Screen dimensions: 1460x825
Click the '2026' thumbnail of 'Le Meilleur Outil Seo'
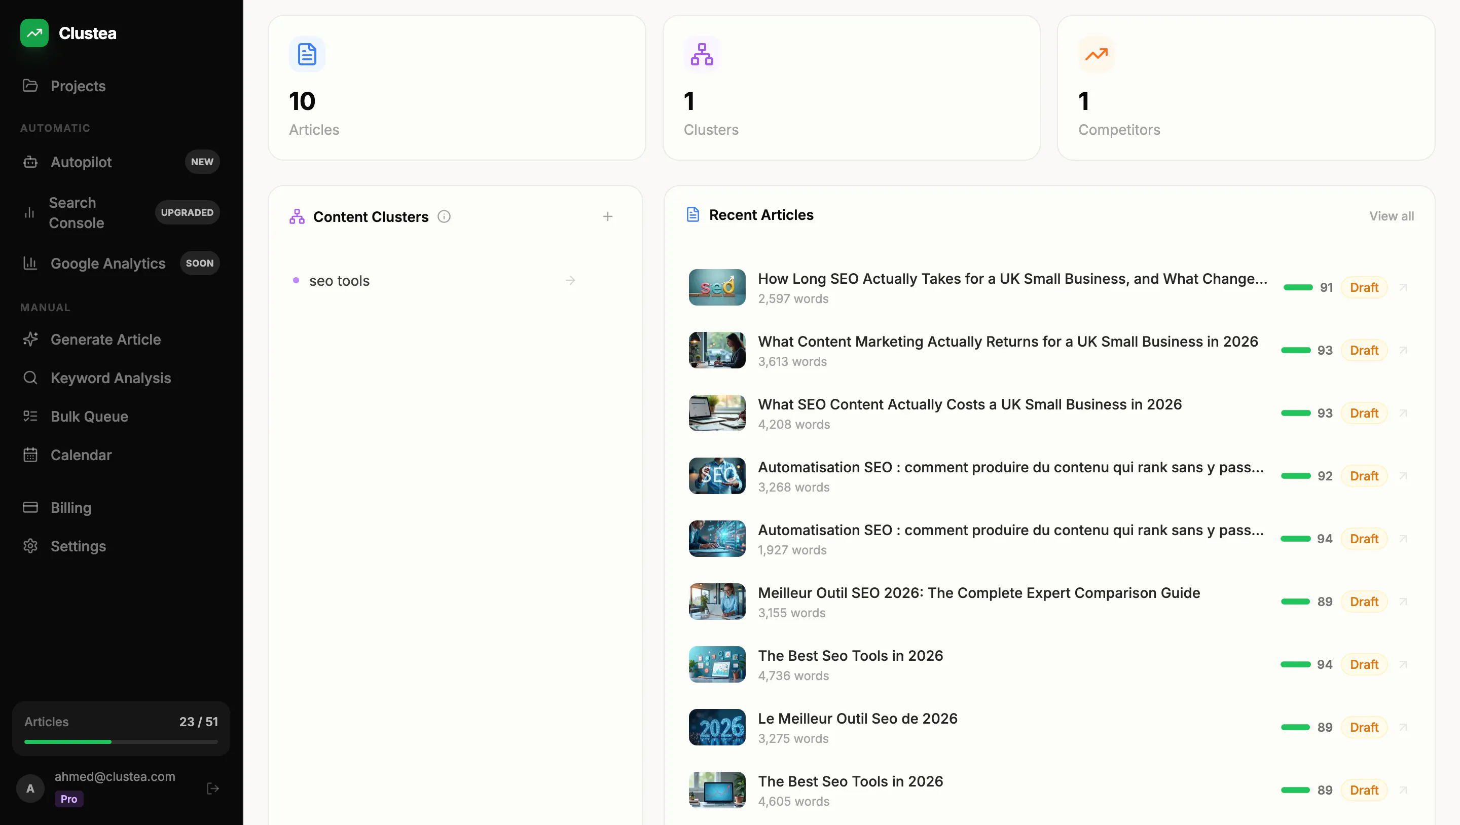click(717, 727)
